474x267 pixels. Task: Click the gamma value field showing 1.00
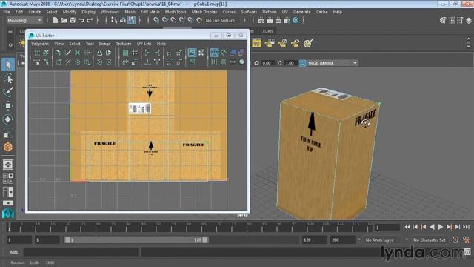290,63
